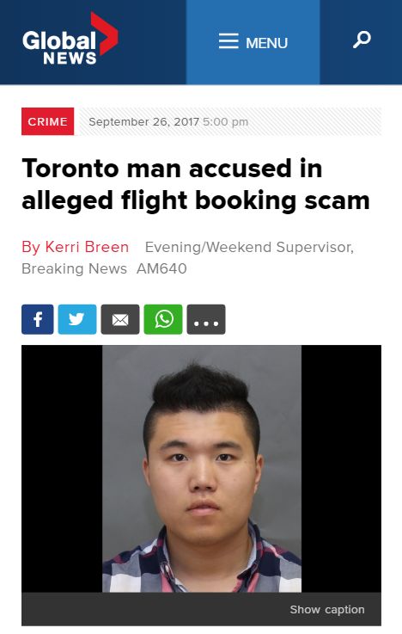Click the Breaking News text under the byline
Viewport: 402px width, 634px height.
pyautogui.click(x=74, y=268)
